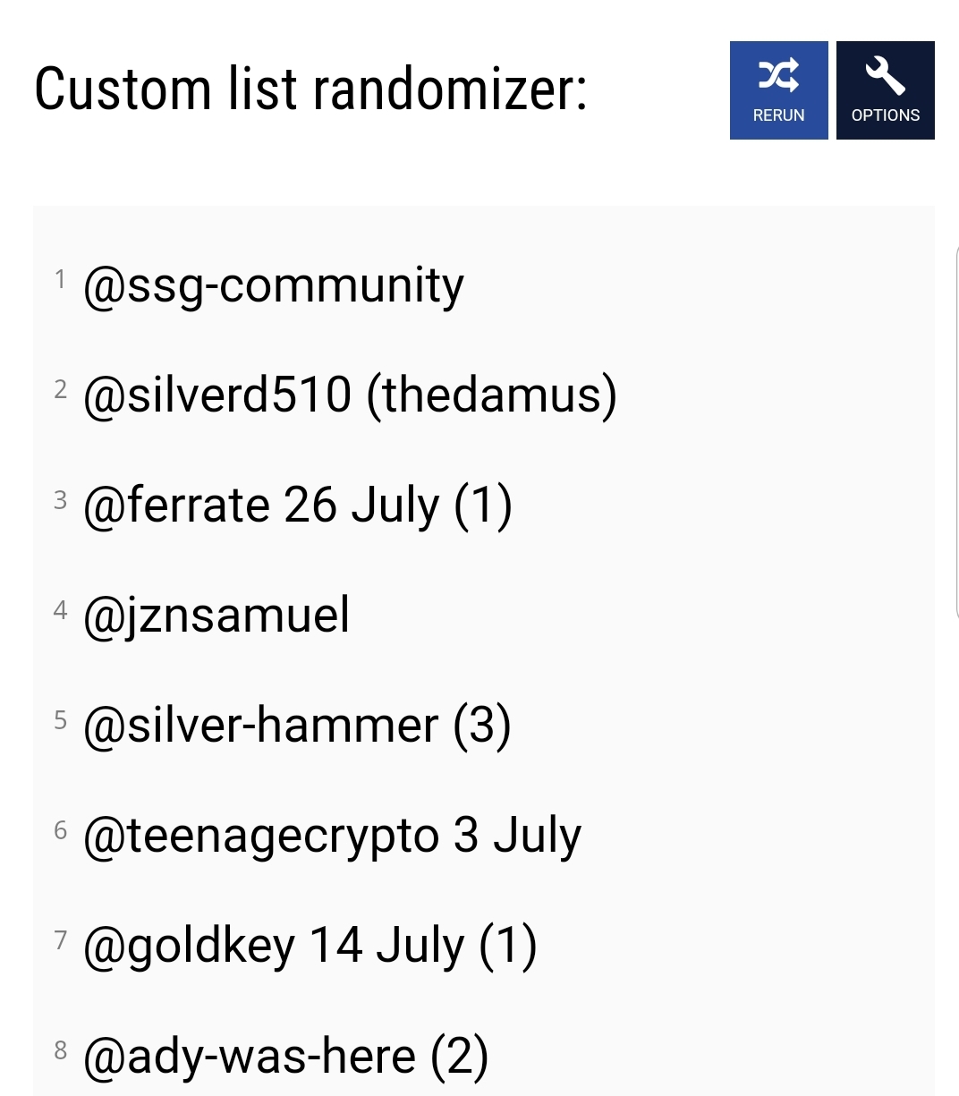Click list number 4 marker
Viewport: 959px width, 1096px height.
(60, 609)
